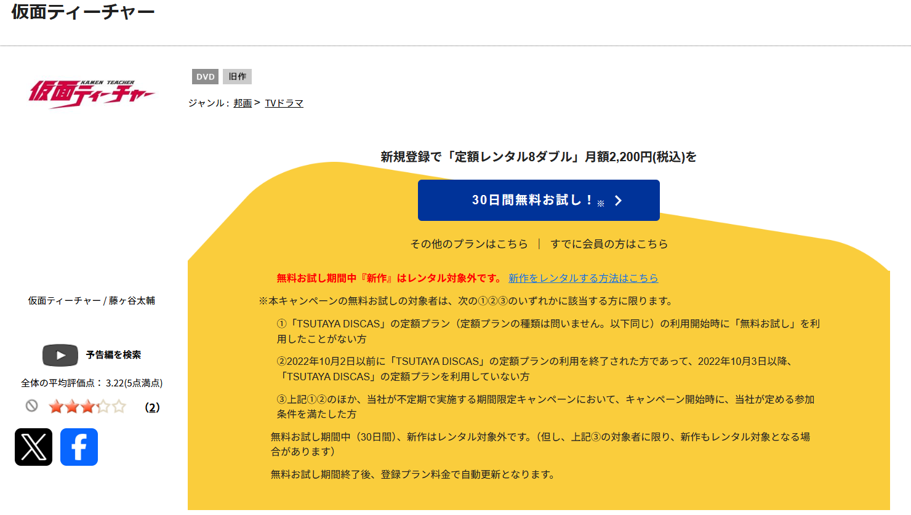The height and width of the screenshot is (515, 911).
Task: Click the second star in the rating
Action: click(x=72, y=407)
